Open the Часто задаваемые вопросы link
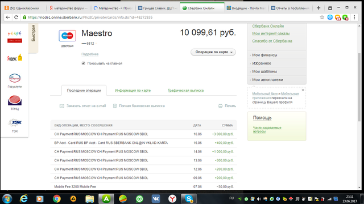Image resolution: width=364 pixels, height=204 pixels. [x=267, y=130]
